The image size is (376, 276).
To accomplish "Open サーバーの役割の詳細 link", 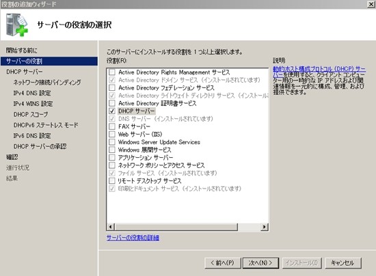I will click(133, 238).
